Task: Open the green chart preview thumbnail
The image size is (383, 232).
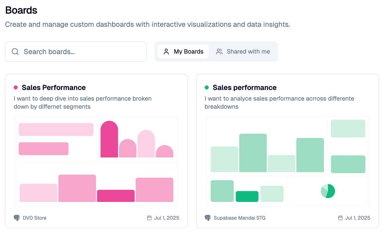Action: click(288, 161)
